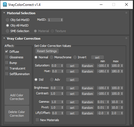The width and height of the screenshot is (134, 127).
Task: Click the Saturation value spinner arrows
Action: tap(62, 66)
